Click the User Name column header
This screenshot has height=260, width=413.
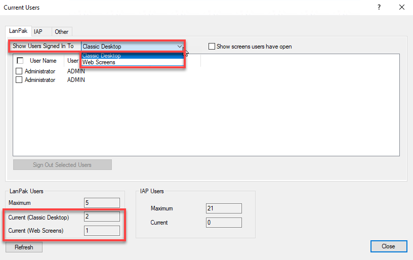(43, 61)
